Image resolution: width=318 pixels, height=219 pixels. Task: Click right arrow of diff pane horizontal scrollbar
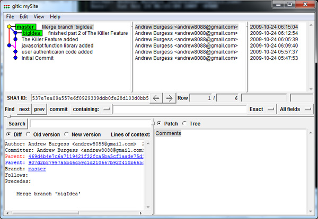[140, 213]
